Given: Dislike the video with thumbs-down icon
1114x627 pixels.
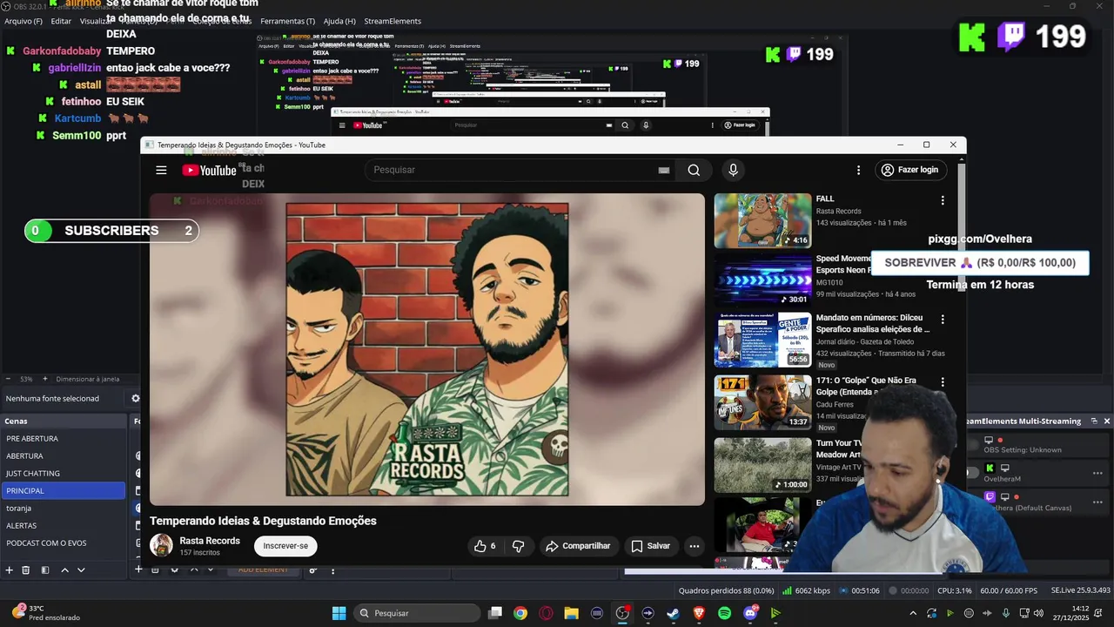Looking at the screenshot, I should tap(519, 546).
